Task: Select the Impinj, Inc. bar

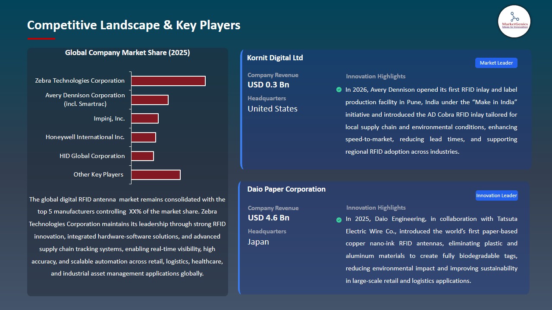Action: click(x=145, y=118)
